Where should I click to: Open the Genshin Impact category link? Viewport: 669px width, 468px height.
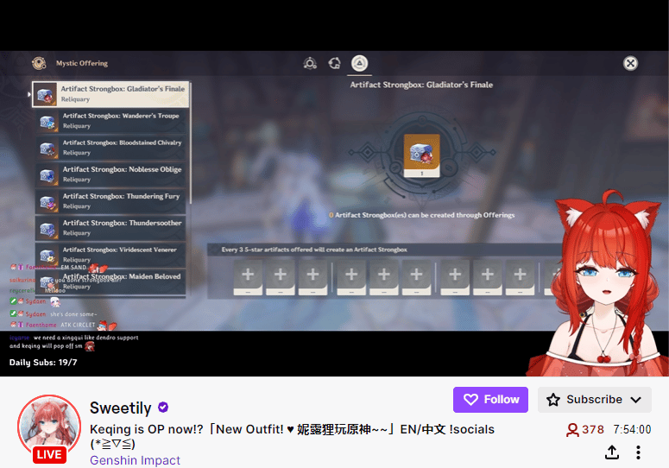pyautogui.click(x=135, y=461)
